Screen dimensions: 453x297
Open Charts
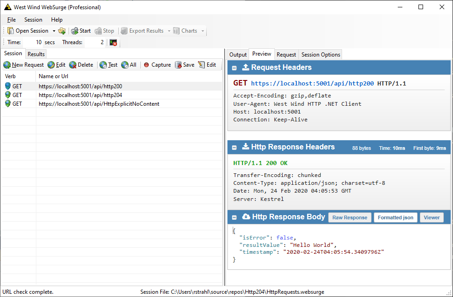click(x=185, y=31)
